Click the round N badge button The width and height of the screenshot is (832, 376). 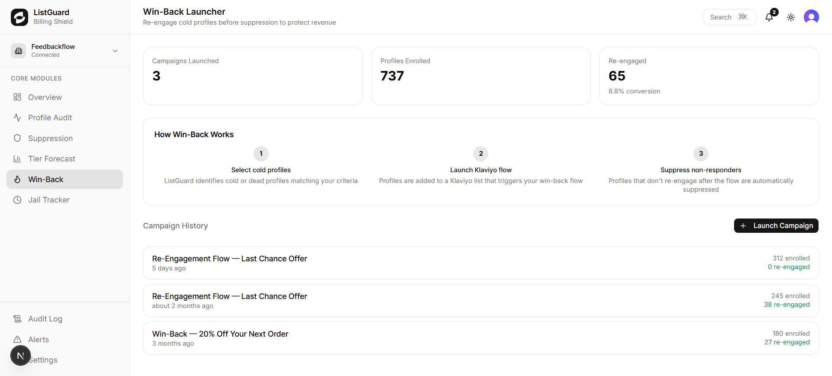pos(20,356)
